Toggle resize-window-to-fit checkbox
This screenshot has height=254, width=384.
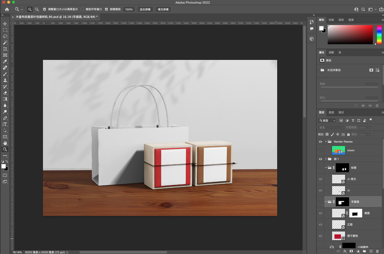(x=44, y=9)
